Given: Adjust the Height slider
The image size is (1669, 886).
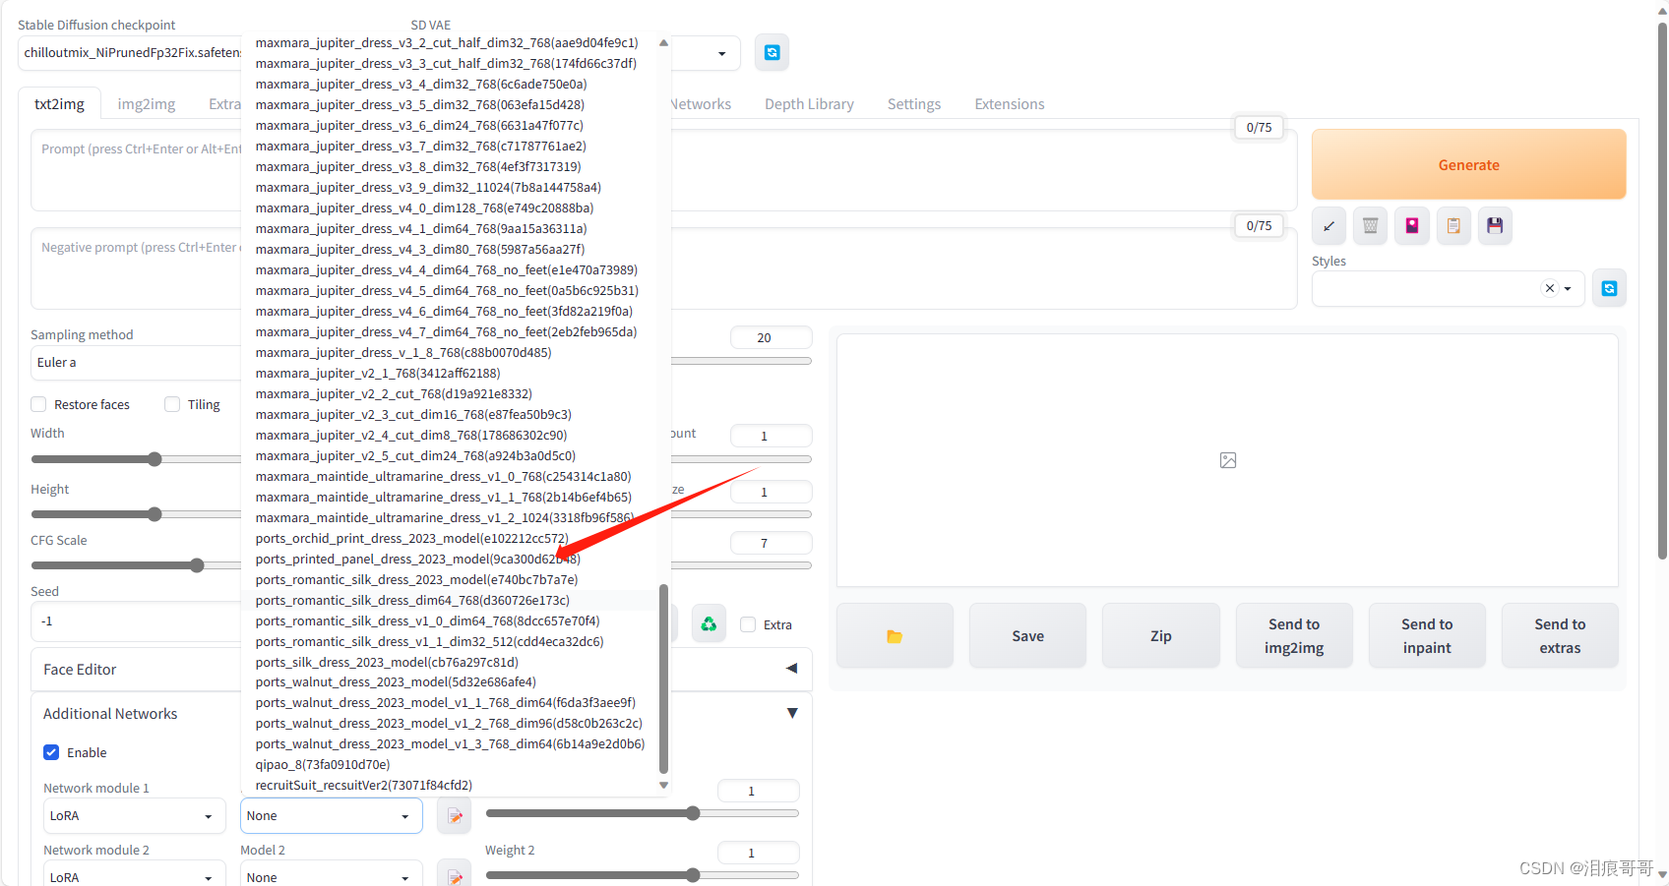Looking at the screenshot, I should coord(155,514).
